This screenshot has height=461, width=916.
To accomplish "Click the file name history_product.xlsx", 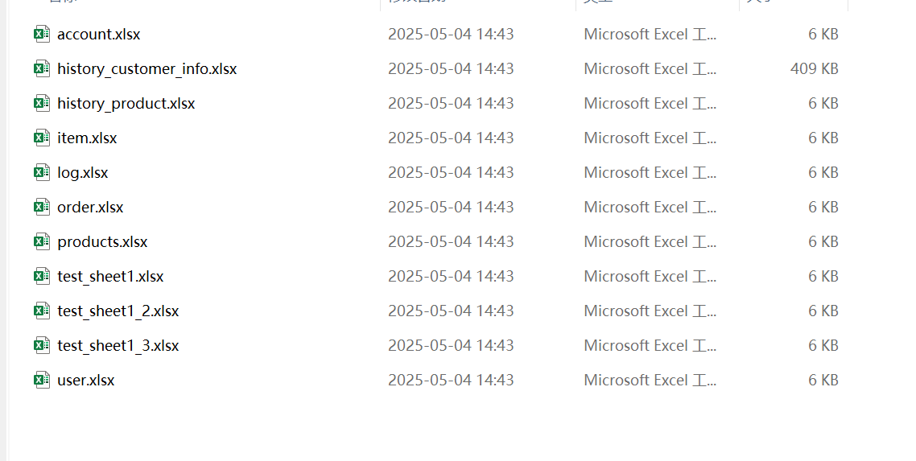I will tap(126, 103).
